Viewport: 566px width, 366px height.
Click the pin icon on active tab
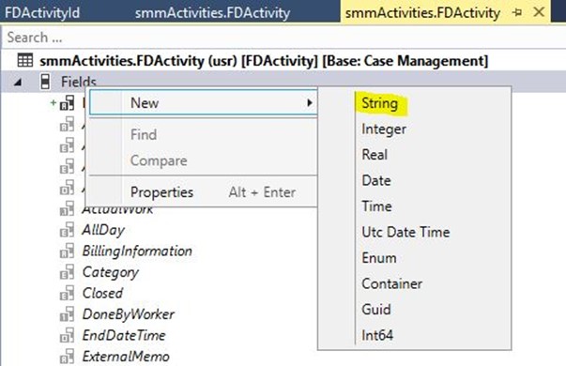517,12
